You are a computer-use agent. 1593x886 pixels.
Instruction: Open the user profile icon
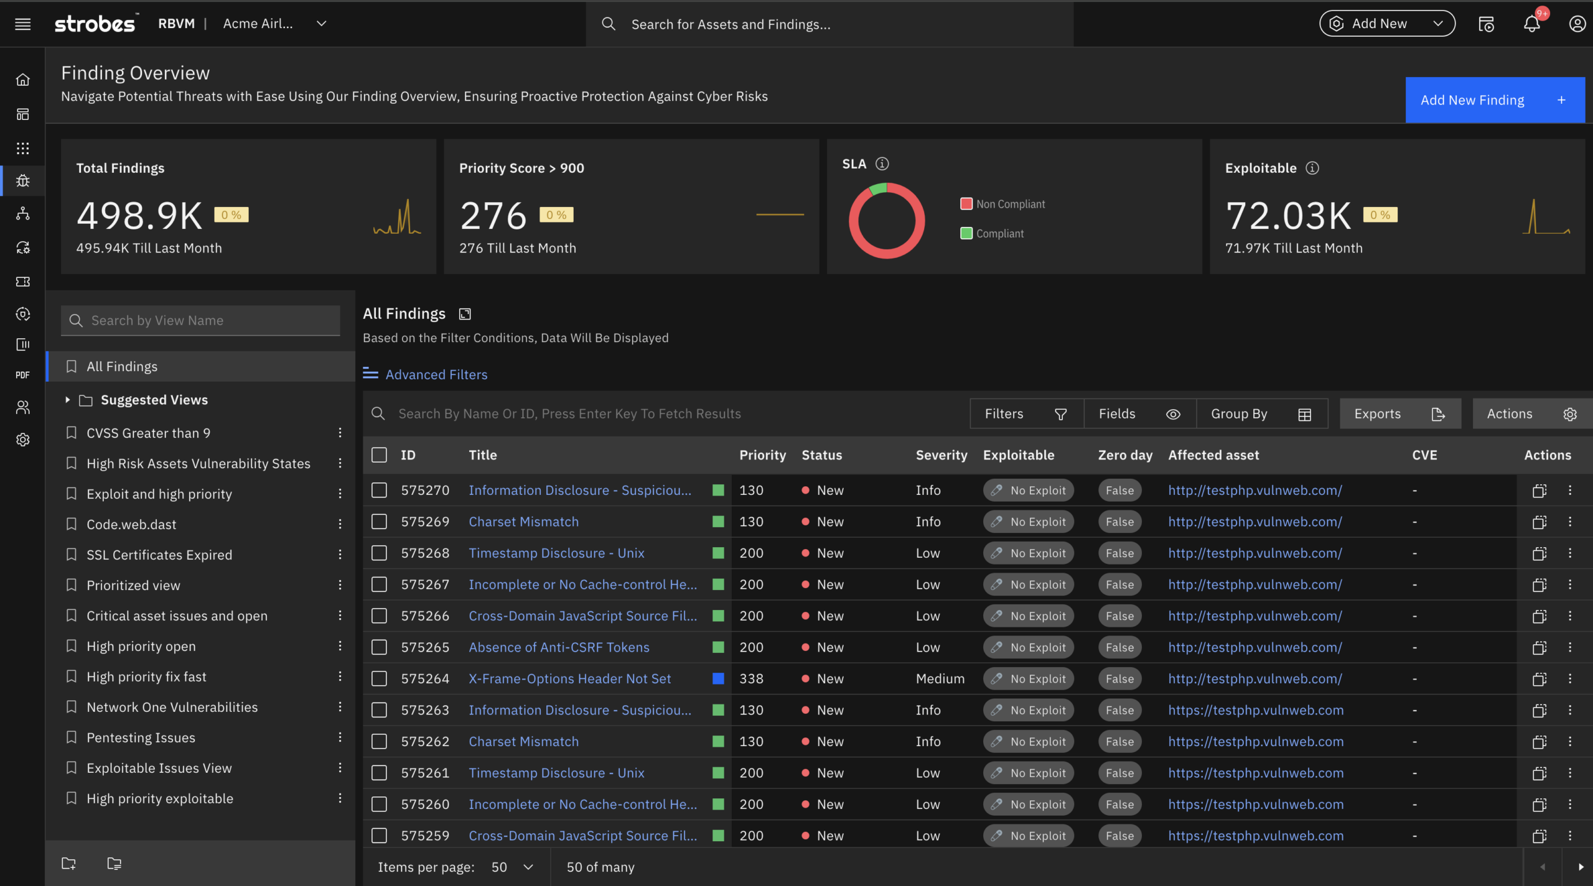point(1577,24)
